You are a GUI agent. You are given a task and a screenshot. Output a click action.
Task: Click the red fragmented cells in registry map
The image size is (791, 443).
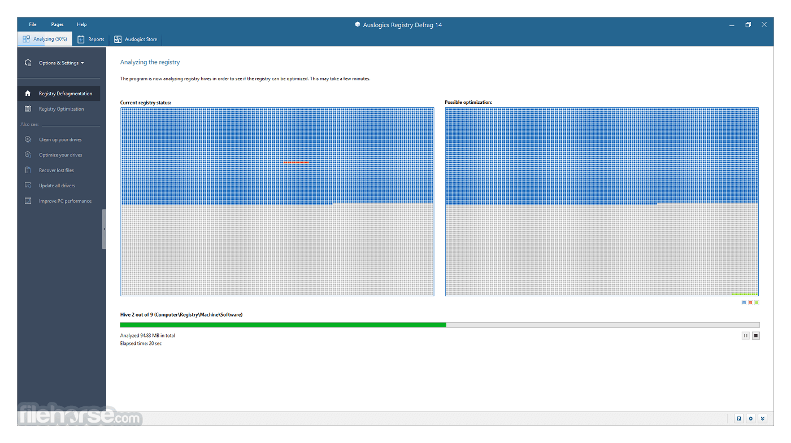[297, 162]
